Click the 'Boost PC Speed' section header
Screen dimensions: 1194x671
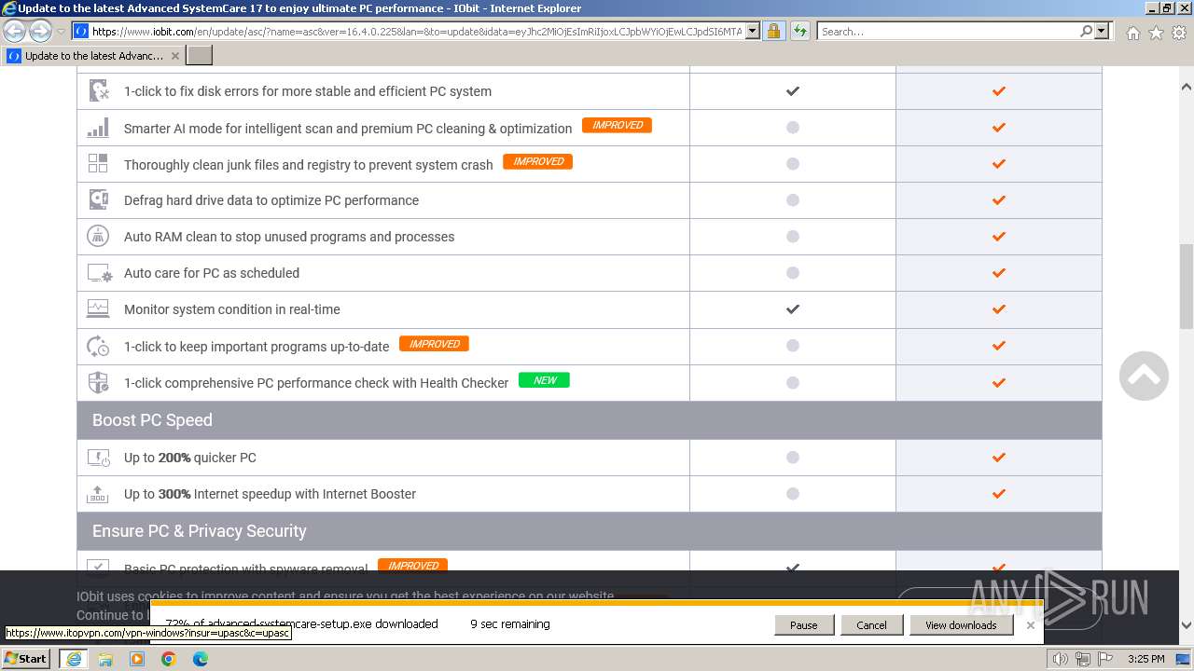tap(589, 420)
